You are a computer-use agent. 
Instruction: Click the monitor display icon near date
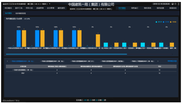(x=172, y=4)
